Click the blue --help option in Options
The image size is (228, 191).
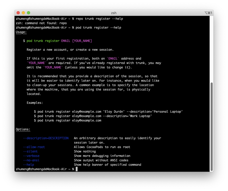click(x=29, y=165)
